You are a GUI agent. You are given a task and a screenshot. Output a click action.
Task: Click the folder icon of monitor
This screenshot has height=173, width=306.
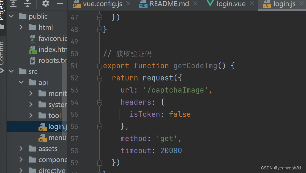coord(42,94)
